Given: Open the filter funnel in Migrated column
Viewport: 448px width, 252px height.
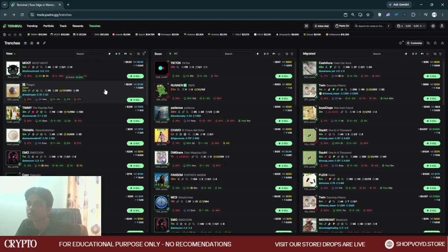Looking at the screenshot, I should [440, 54].
